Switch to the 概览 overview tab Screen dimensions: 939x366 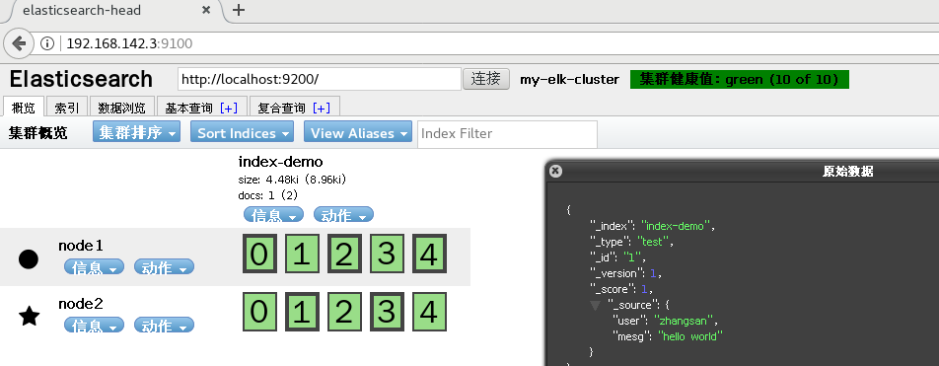24,108
